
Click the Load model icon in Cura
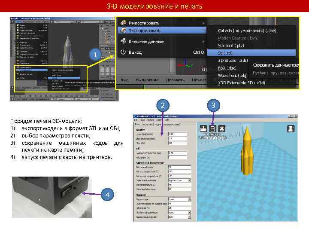(x=203, y=128)
